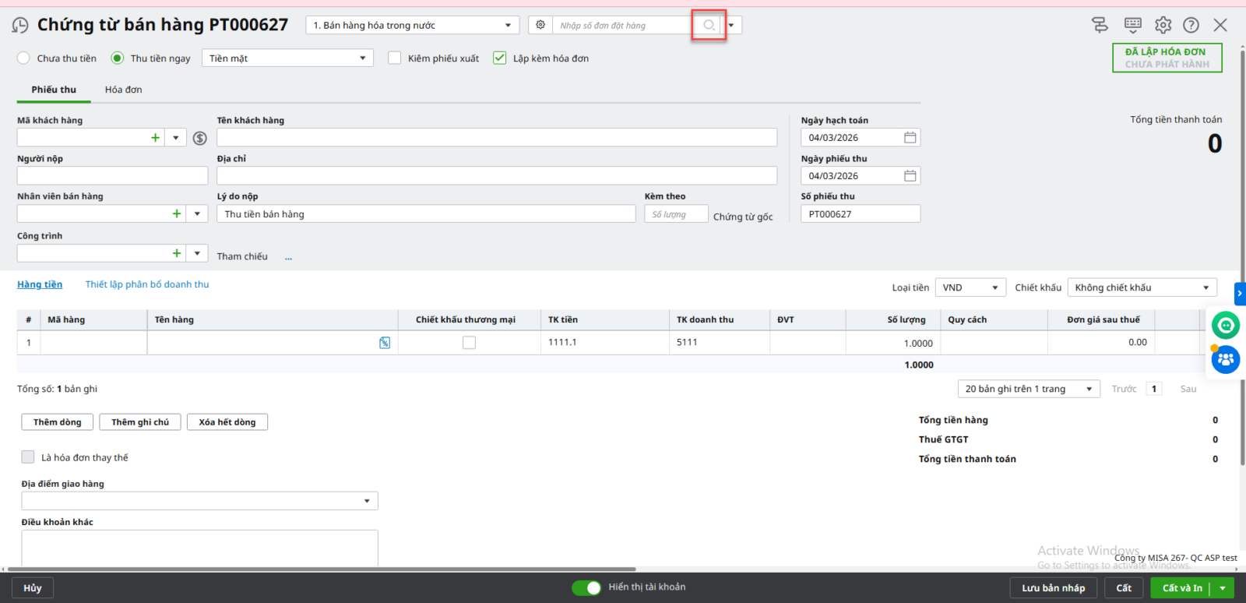Open the keyboard shortcuts icon
This screenshot has height=603, width=1246.
click(x=1132, y=25)
